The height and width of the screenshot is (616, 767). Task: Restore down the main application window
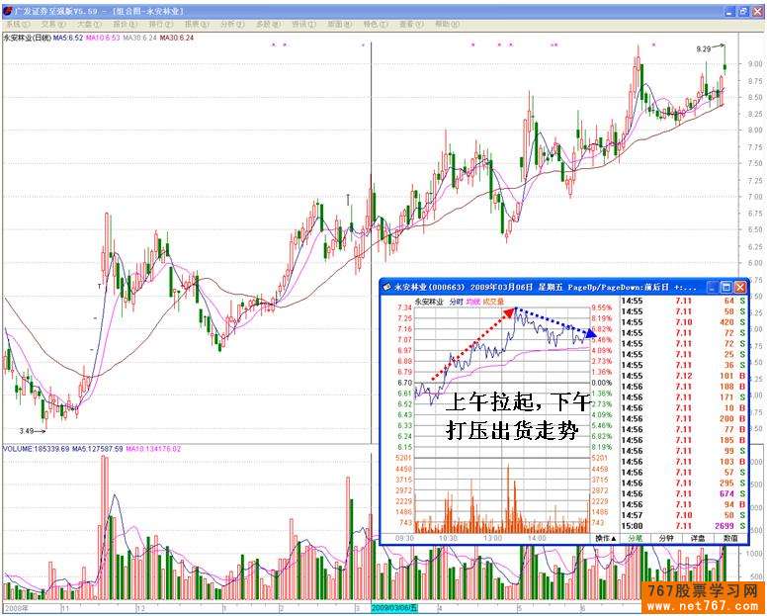[x=742, y=9]
